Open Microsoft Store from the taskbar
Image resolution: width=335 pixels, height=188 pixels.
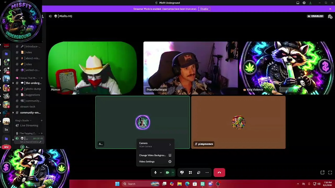click(x=195, y=184)
